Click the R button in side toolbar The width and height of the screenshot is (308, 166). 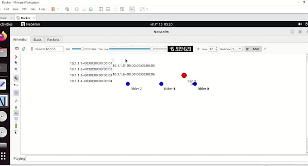coord(16,108)
